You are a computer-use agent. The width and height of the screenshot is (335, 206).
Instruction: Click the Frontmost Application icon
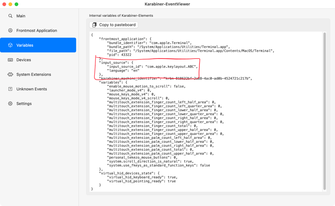point(10,30)
